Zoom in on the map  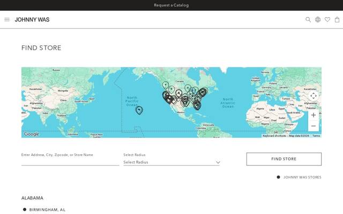[x=314, y=115]
